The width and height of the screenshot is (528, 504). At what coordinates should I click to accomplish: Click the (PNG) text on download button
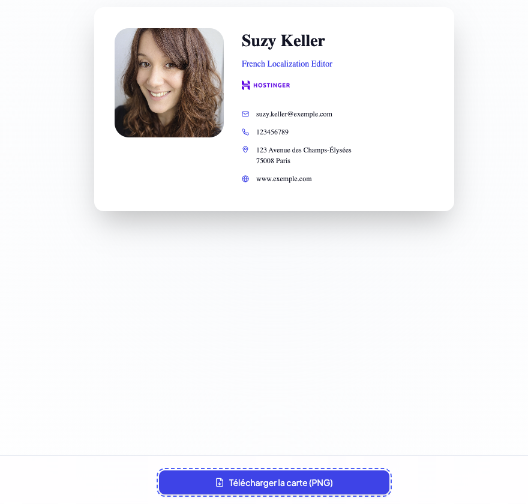tap(321, 483)
